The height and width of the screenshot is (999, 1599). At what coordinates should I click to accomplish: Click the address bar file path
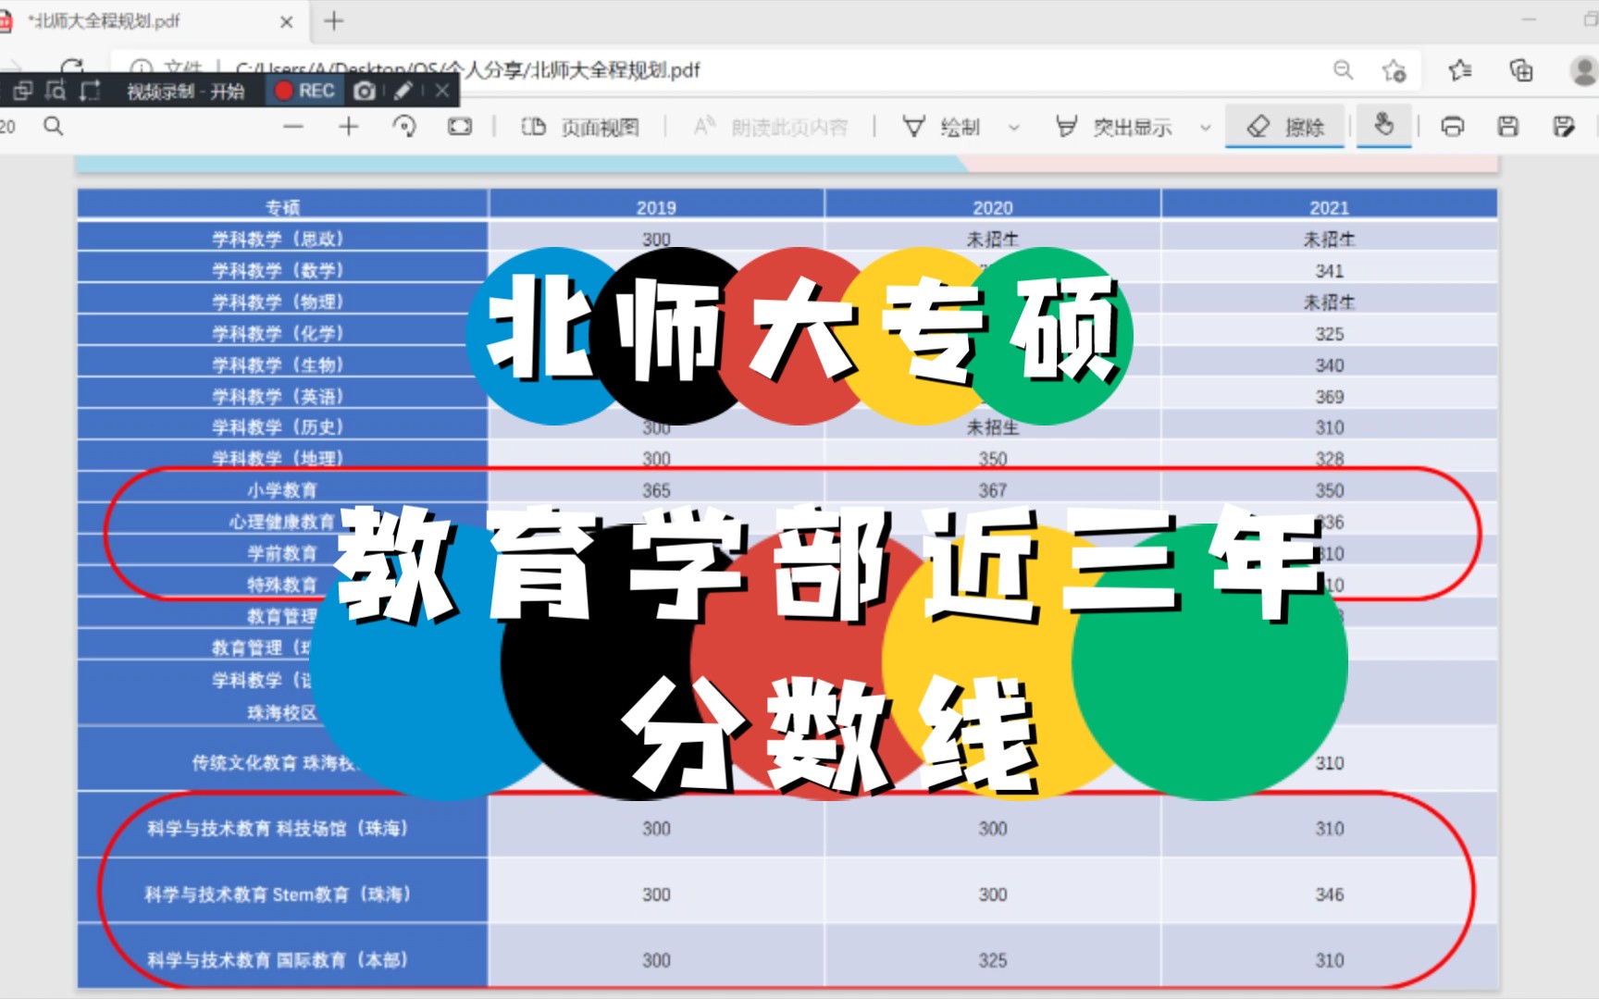click(x=467, y=70)
